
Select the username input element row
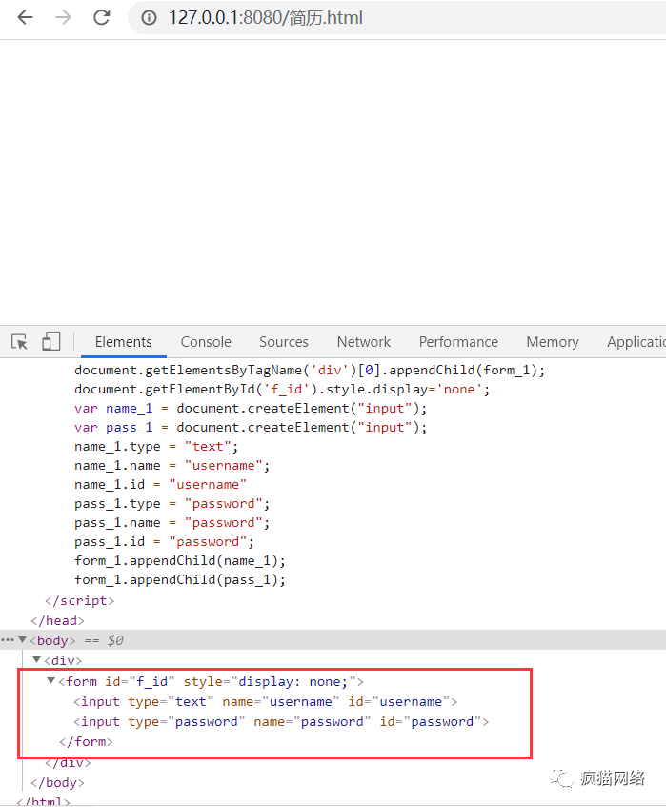coord(266,701)
